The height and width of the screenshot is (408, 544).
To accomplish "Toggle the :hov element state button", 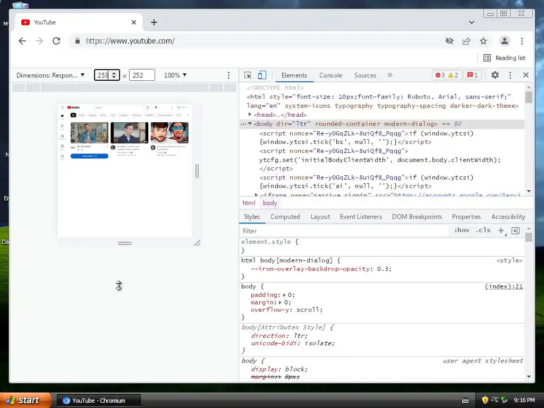I will (462, 231).
